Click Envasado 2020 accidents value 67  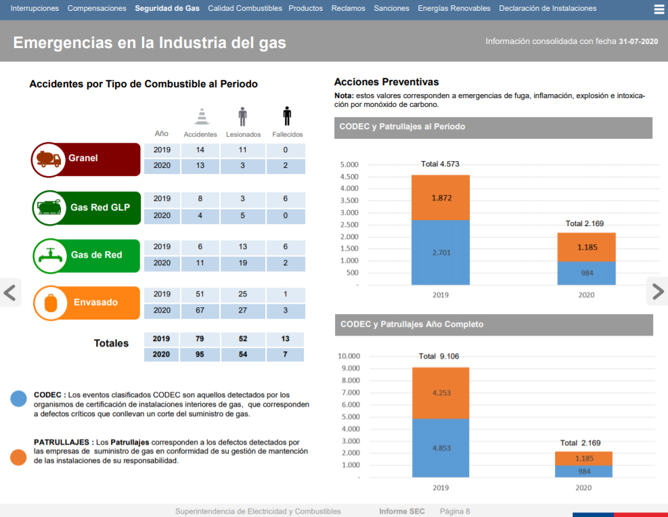(x=200, y=311)
